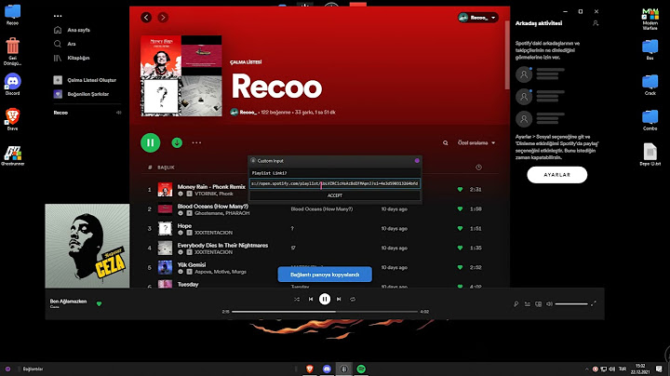
Task: Open Beğenilen Şarkılar
Action: pos(81,94)
